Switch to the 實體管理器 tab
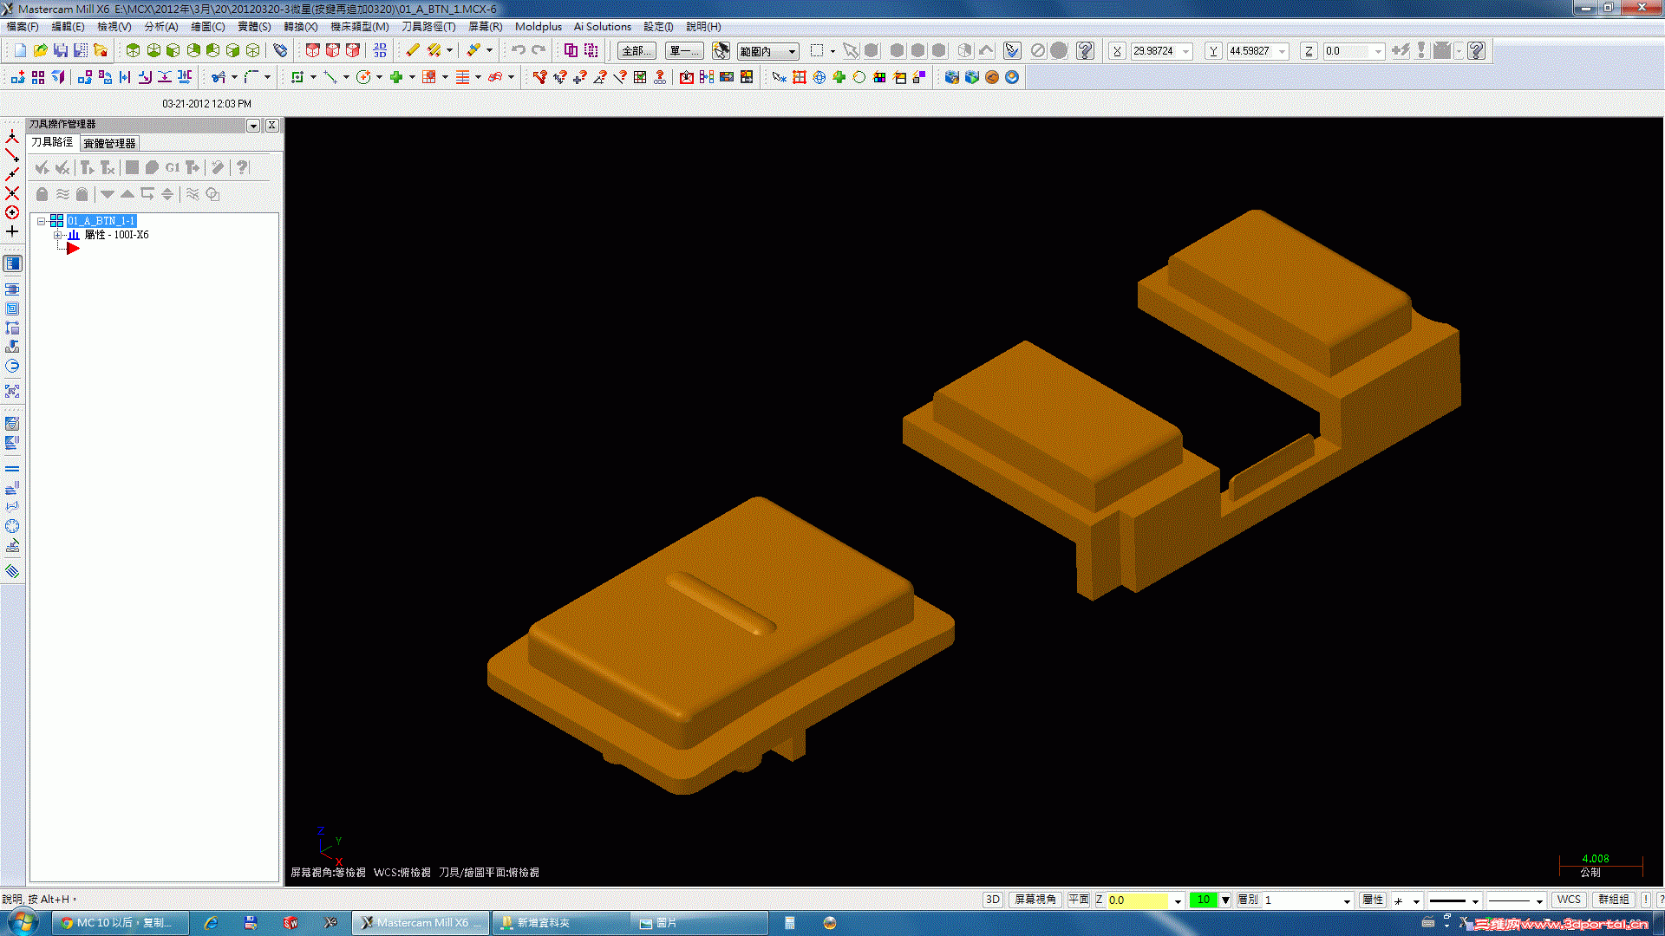 tap(109, 143)
